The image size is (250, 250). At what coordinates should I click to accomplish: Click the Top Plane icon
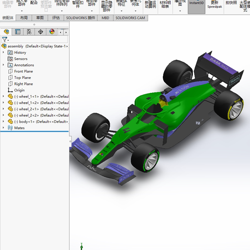[x=10, y=77]
